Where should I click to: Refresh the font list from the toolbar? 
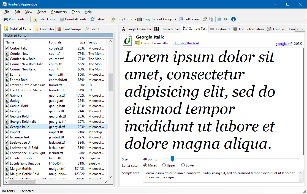(x=98, y=19)
